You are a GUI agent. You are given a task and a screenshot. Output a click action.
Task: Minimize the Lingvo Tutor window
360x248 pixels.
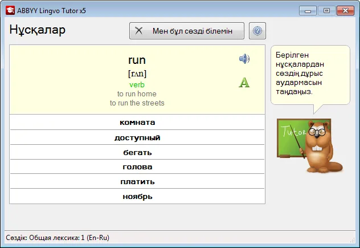308,11
